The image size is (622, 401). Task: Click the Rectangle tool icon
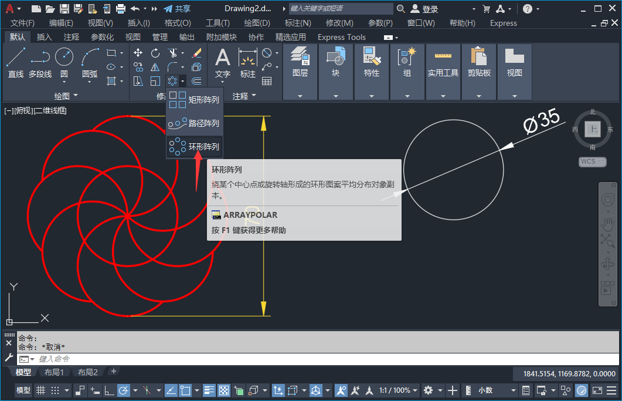point(111,52)
